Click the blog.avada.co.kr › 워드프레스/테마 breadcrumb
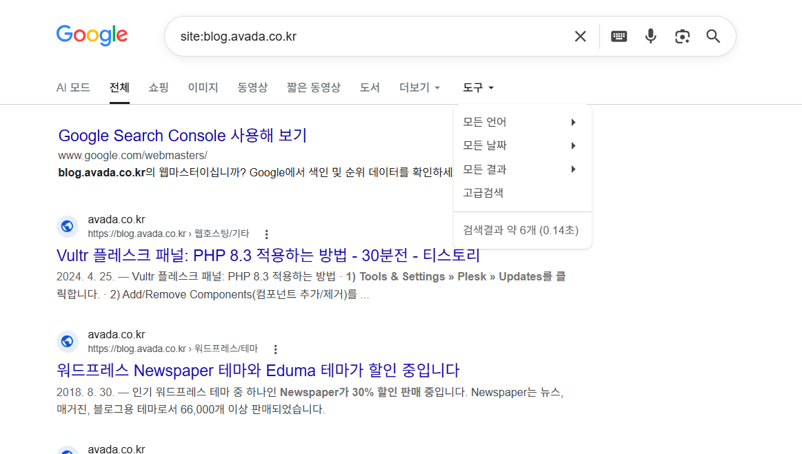This screenshot has width=802, height=454. [173, 349]
